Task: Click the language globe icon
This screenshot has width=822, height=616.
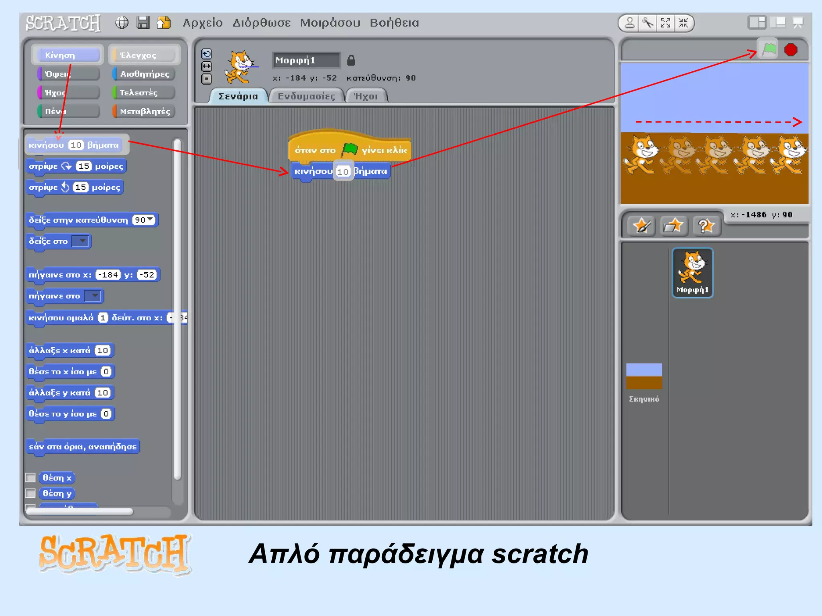Action: (122, 22)
